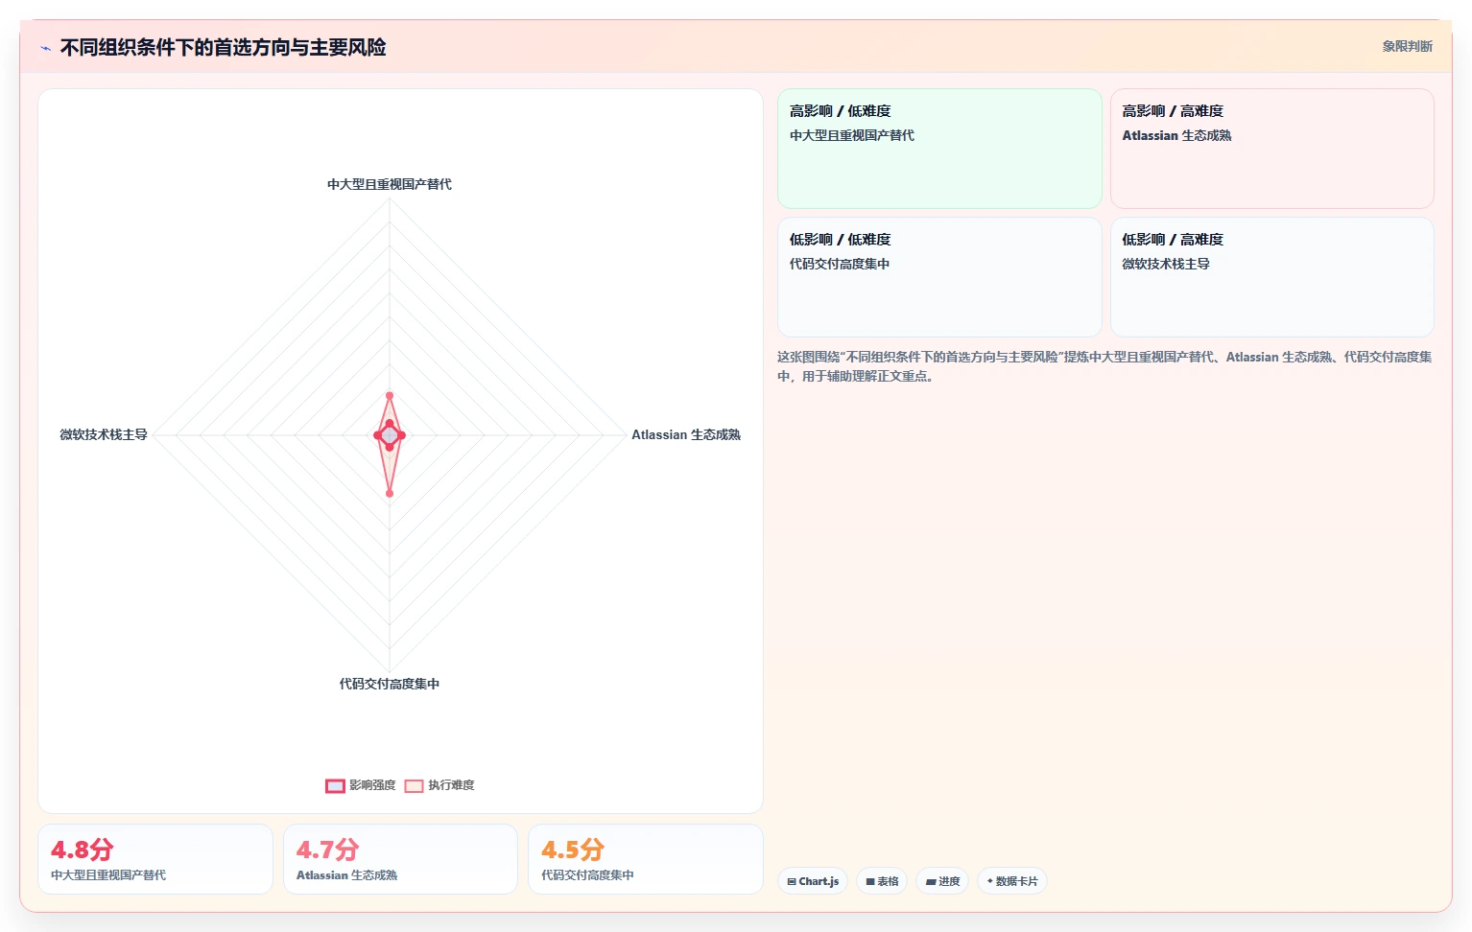This screenshot has width=1472, height=932.
Task: Click the radar axis label Atlassian 生态成熟
Action: (686, 434)
